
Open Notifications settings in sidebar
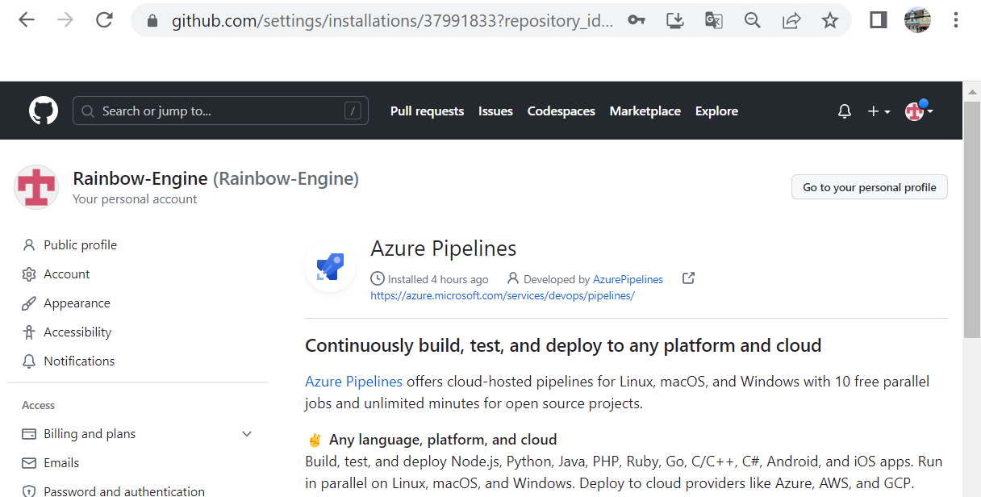coord(79,361)
